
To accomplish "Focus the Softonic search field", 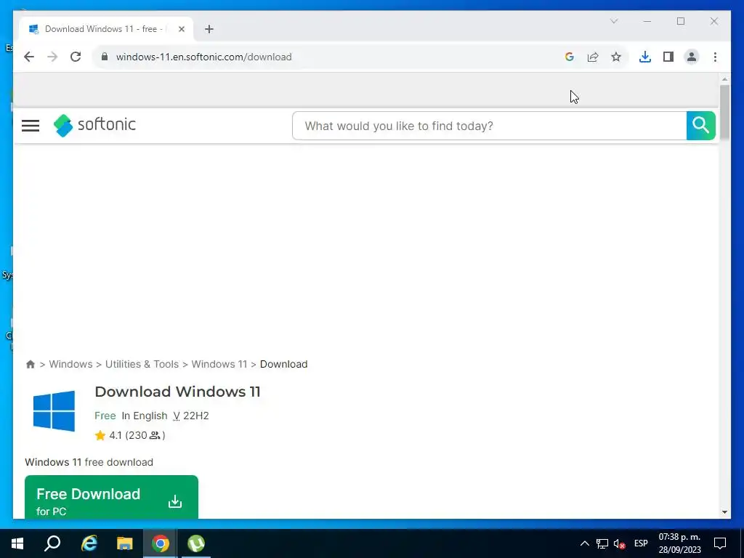I will 489,126.
